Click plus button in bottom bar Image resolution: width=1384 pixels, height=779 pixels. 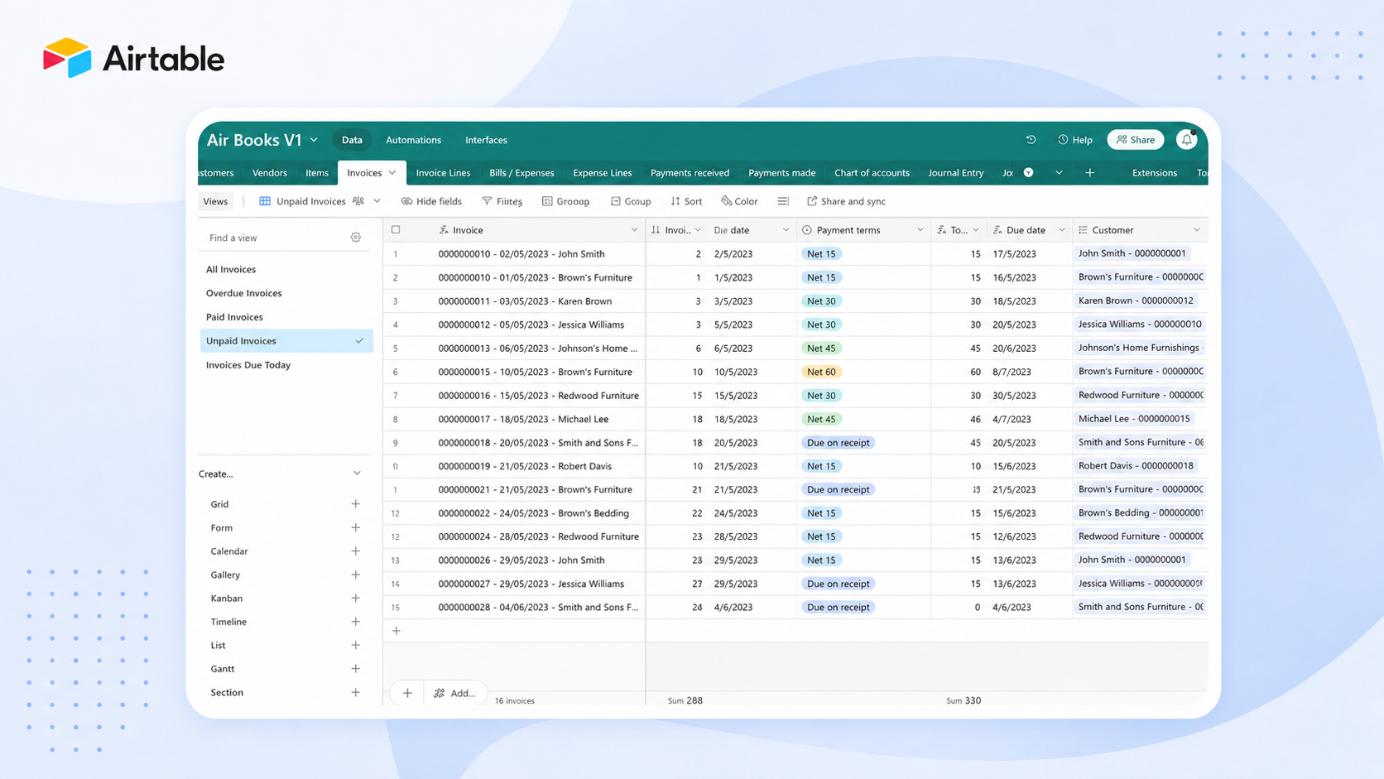click(407, 693)
